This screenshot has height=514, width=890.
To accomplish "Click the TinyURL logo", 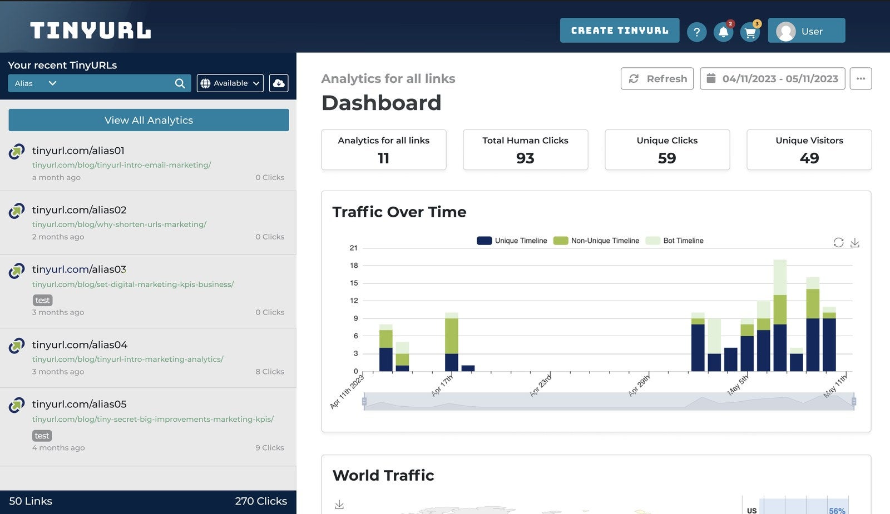I will point(90,31).
